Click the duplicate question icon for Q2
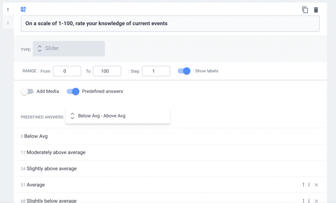Image resolution: width=336 pixels, height=203 pixels. point(305,10)
